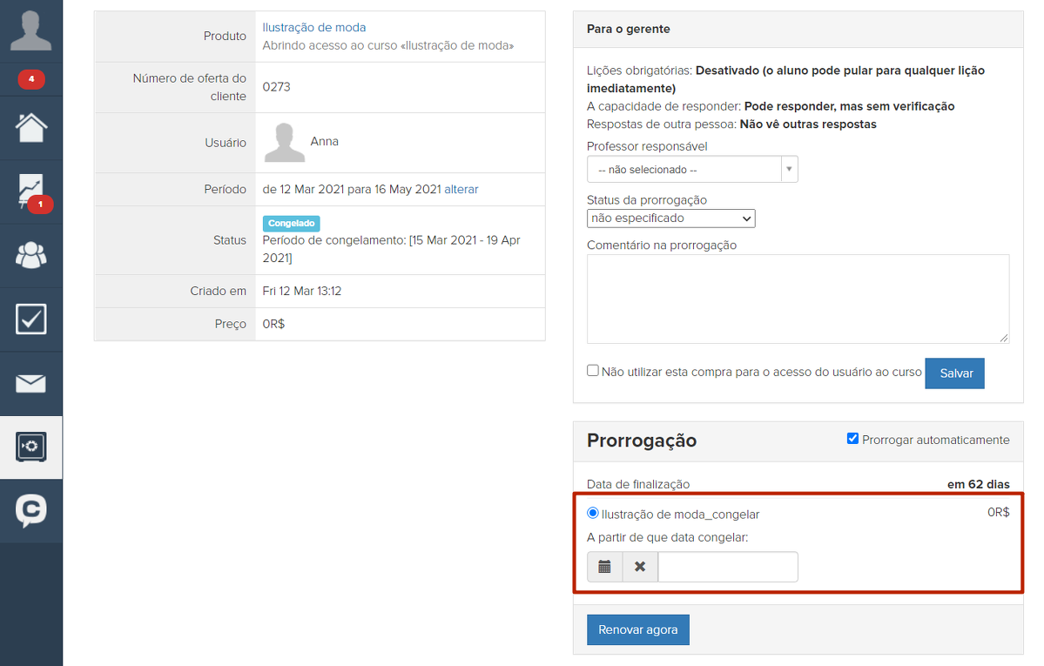
Task: Click the Comentário na prorrogação text area
Action: pos(798,299)
